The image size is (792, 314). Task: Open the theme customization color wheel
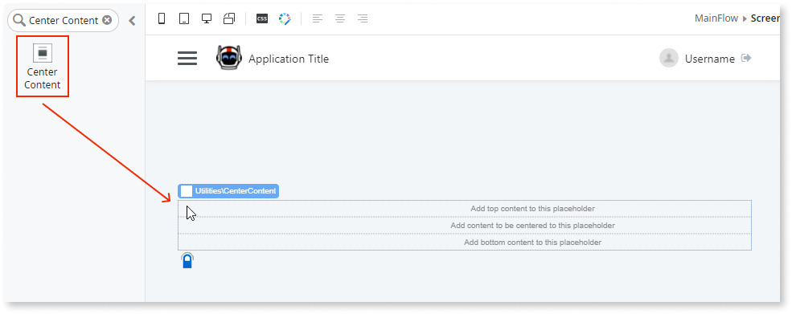click(285, 19)
